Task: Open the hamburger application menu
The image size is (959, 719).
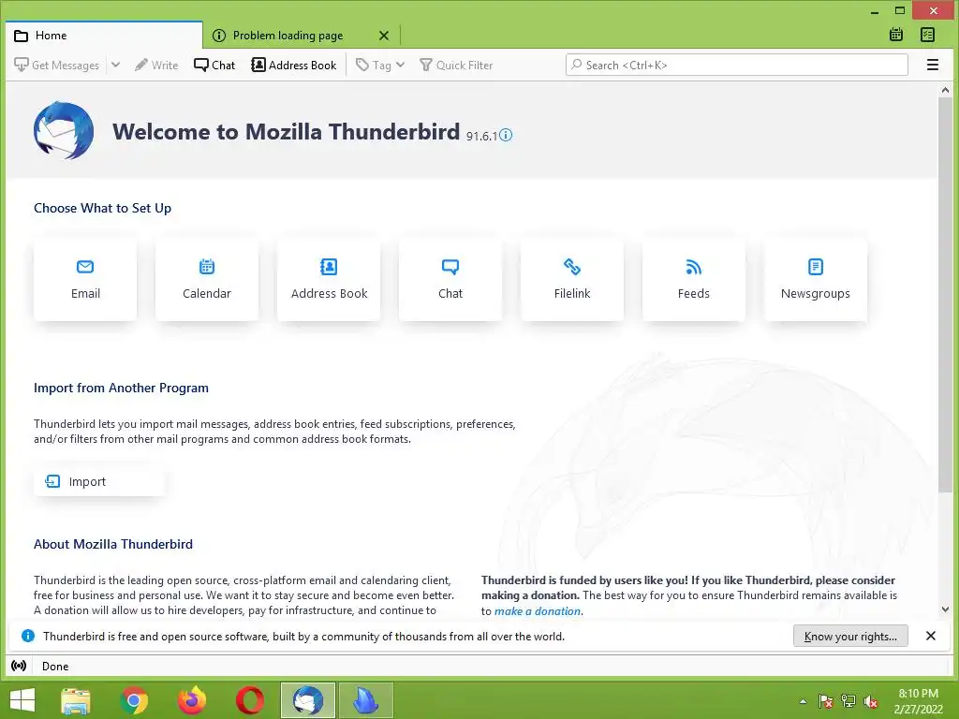Action: pos(932,65)
